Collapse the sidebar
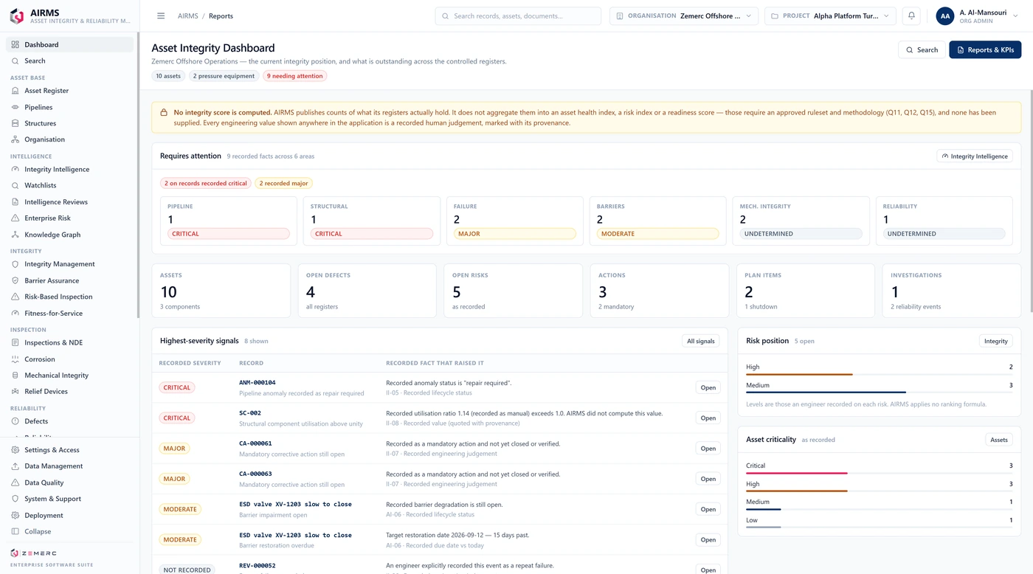 click(69, 531)
